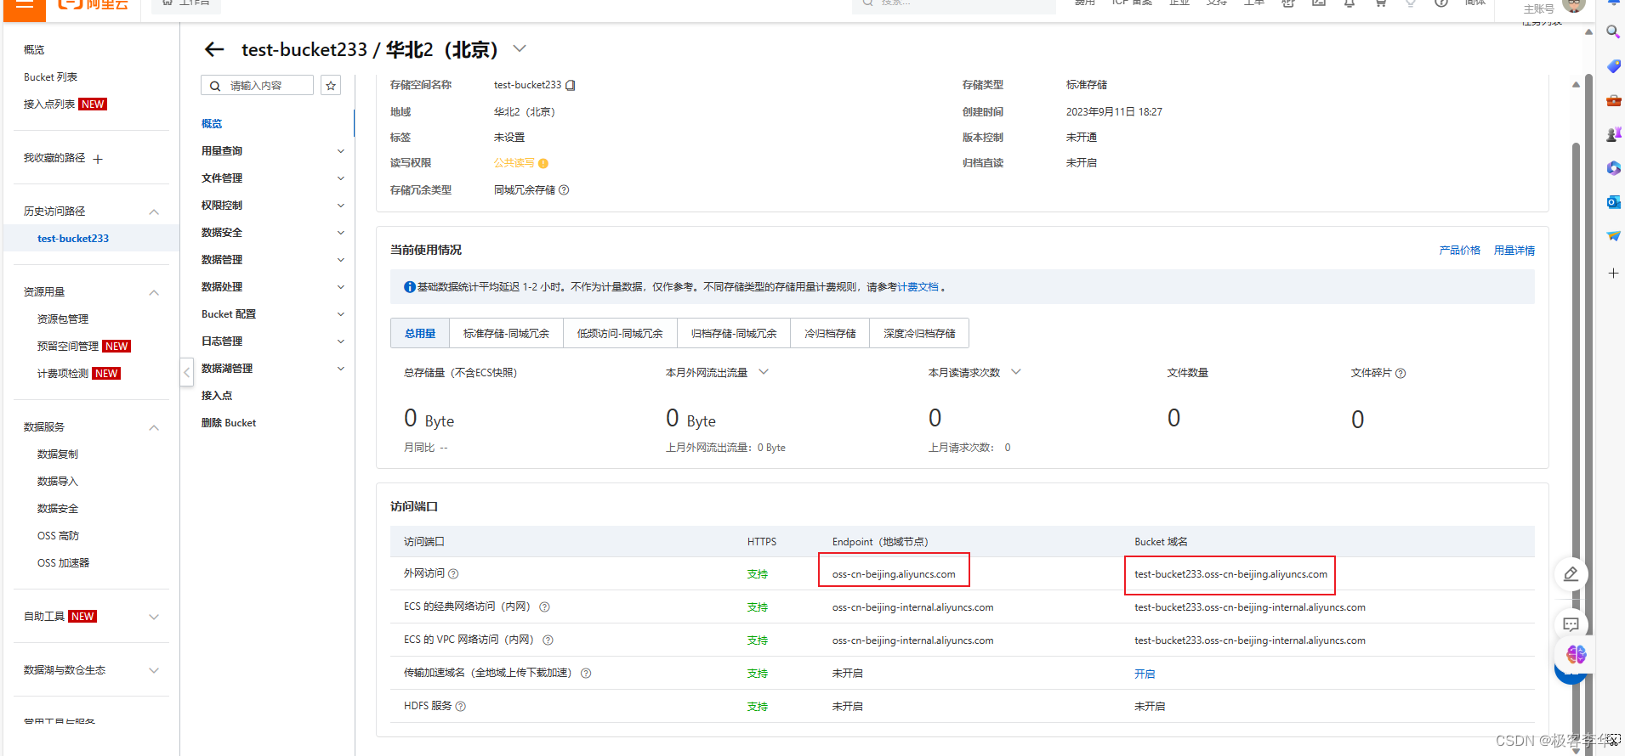The width and height of the screenshot is (1625, 756).
Task: Click browser sidebar plus add icon
Action: click(x=1613, y=274)
